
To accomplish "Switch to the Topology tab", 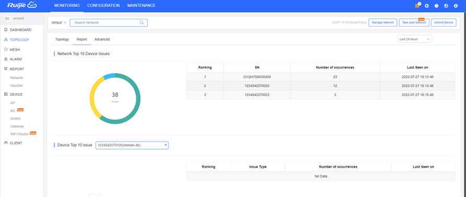I will point(62,39).
